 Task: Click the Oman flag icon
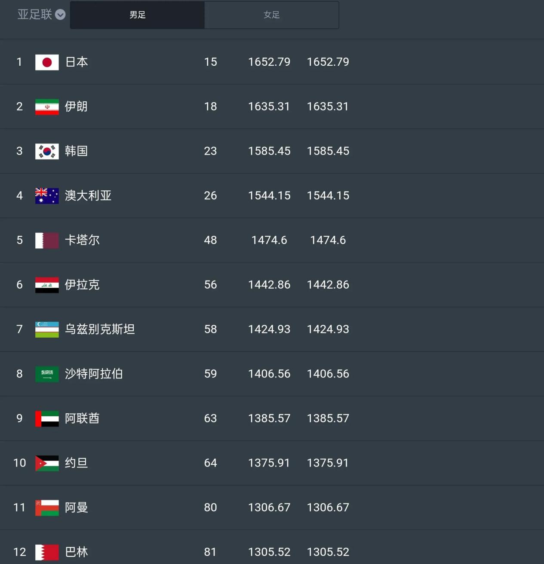pyautogui.click(x=47, y=508)
